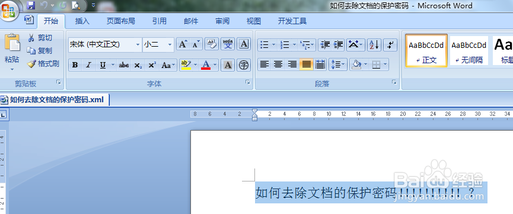Expand the 粘贴 options arrow
Viewport: 513px width, 214px height.
[12, 69]
